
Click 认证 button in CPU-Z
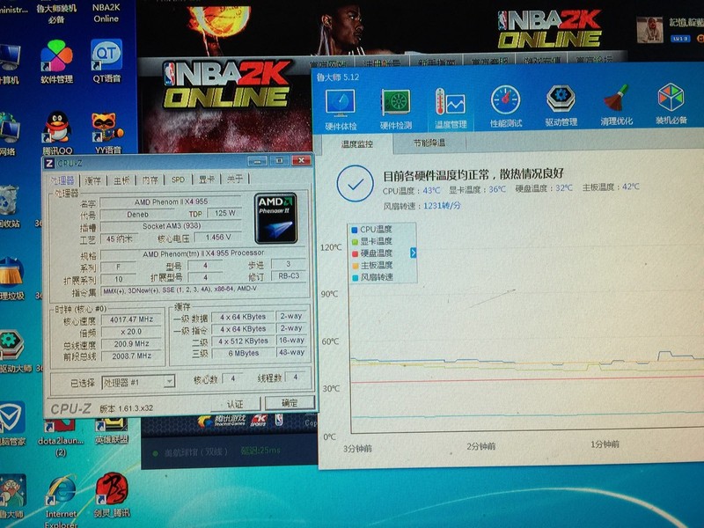235,404
